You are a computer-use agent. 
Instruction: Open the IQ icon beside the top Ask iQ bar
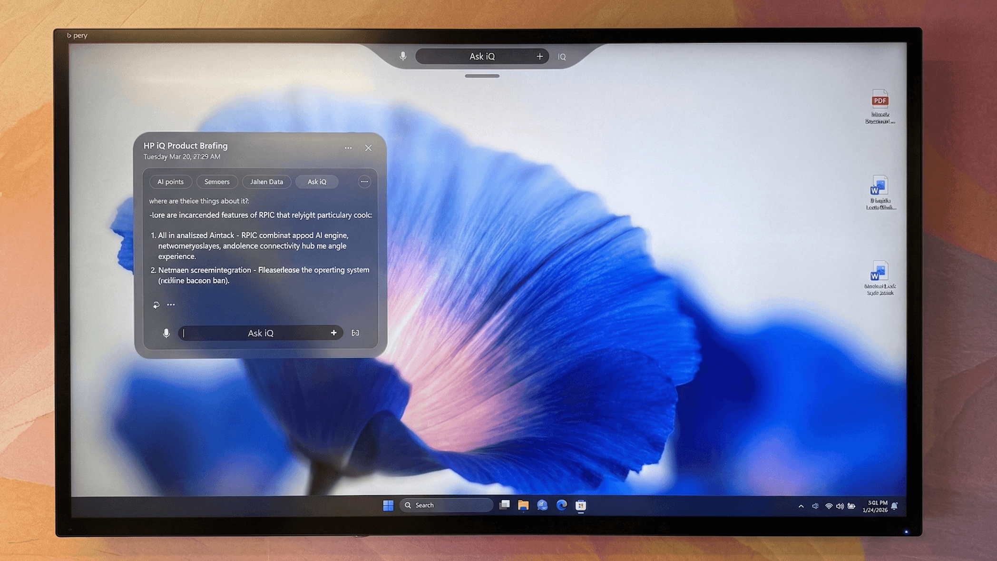pos(562,57)
